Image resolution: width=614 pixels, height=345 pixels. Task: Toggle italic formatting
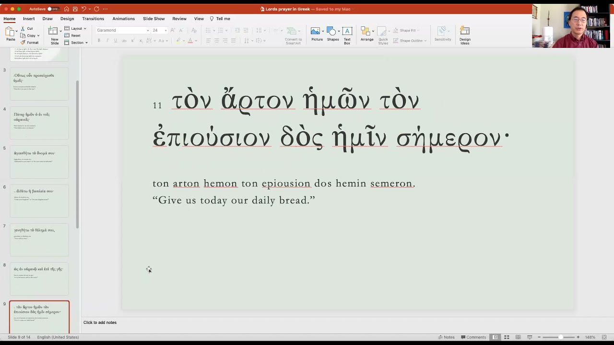pos(107,41)
